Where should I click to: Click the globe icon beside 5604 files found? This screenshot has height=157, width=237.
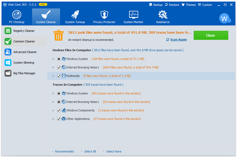point(64,67)
